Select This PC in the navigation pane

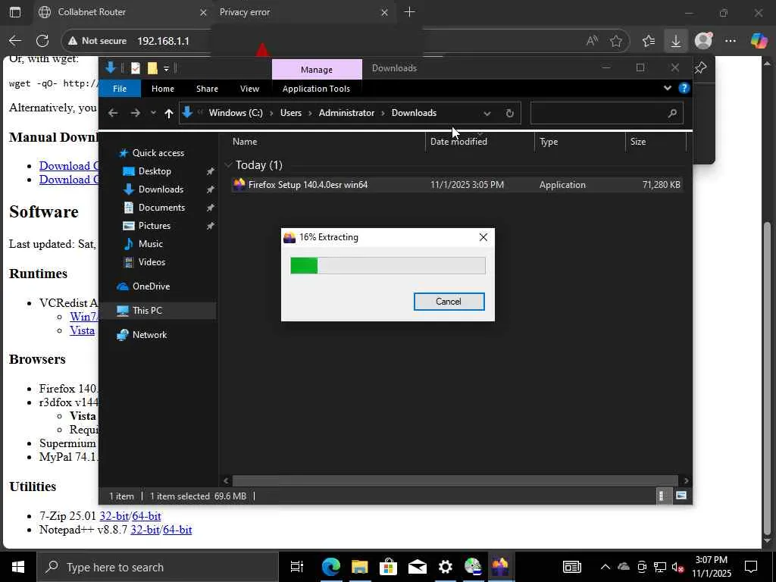pos(146,310)
